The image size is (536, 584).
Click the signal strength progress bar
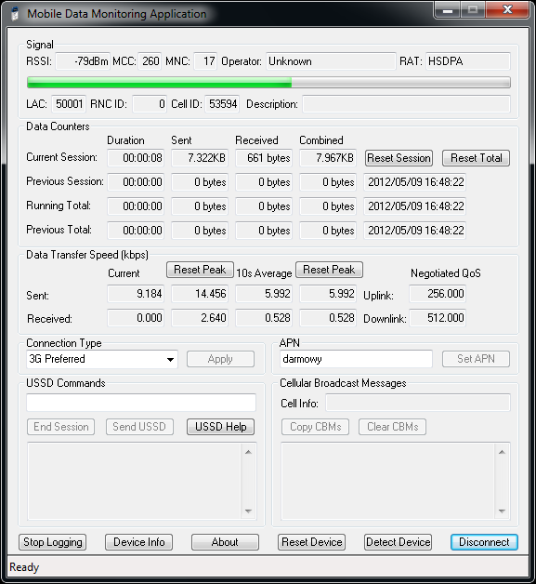click(269, 83)
